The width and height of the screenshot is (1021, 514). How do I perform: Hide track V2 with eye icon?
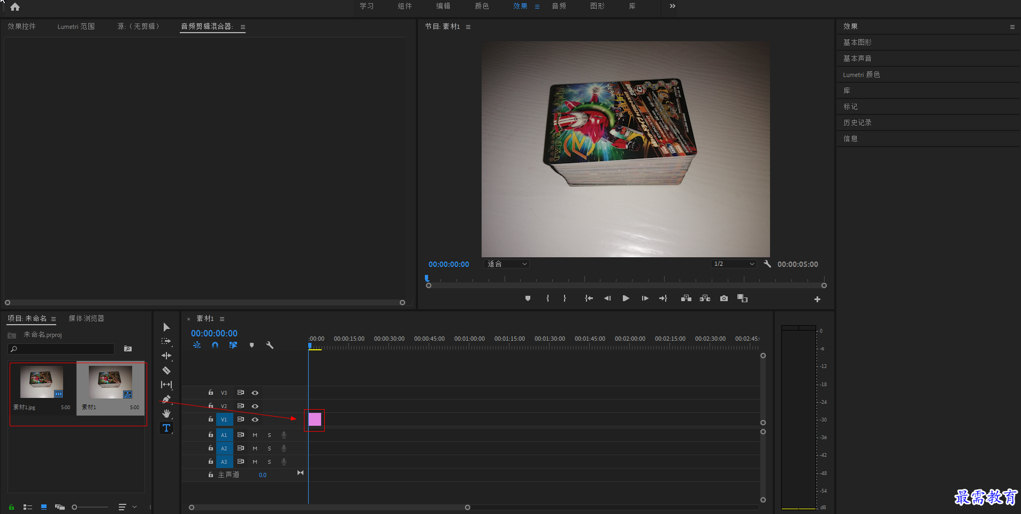pos(255,406)
